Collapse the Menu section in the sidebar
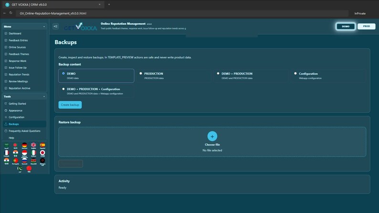Screen dimensions: 379x213 (44, 27)
